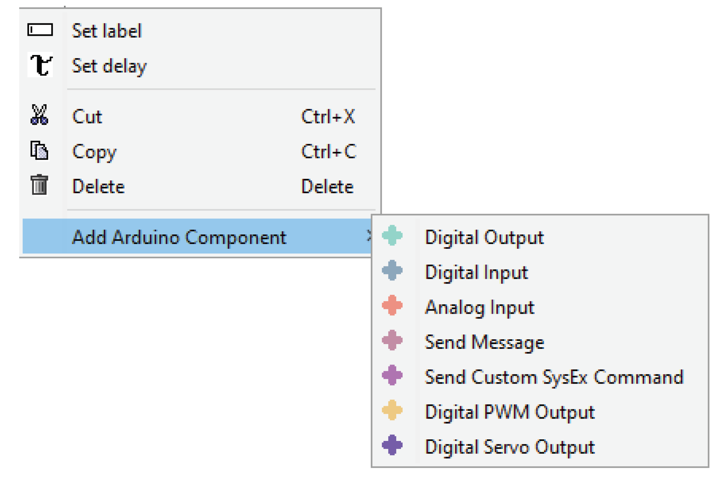
Task: Choose Set label from the context menu
Action: 107,31
